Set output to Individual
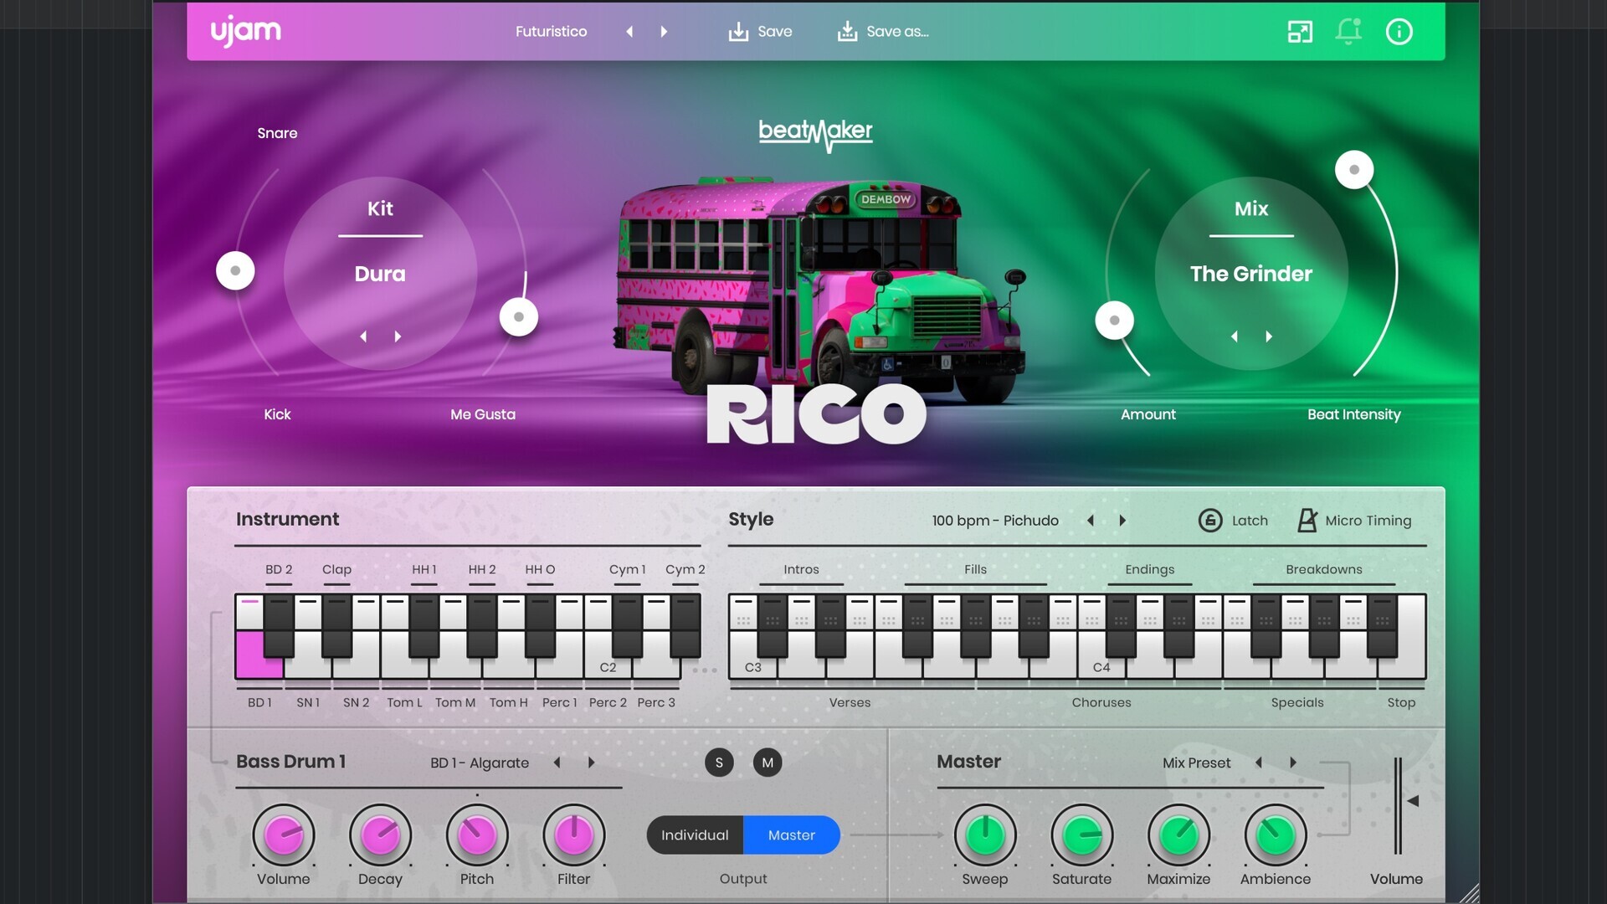This screenshot has height=904, width=1607. tap(695, 835)
